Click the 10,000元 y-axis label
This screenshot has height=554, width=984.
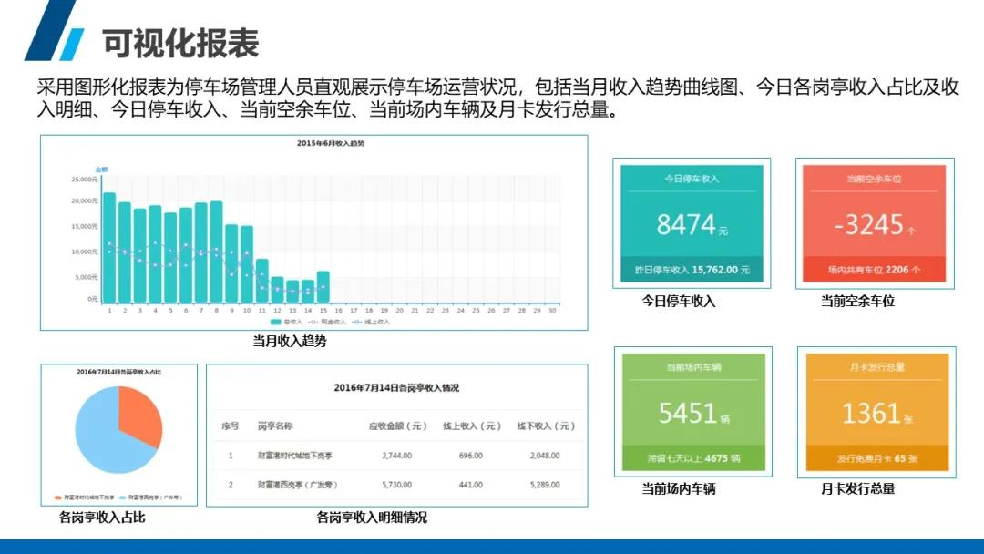click(85, 251)
